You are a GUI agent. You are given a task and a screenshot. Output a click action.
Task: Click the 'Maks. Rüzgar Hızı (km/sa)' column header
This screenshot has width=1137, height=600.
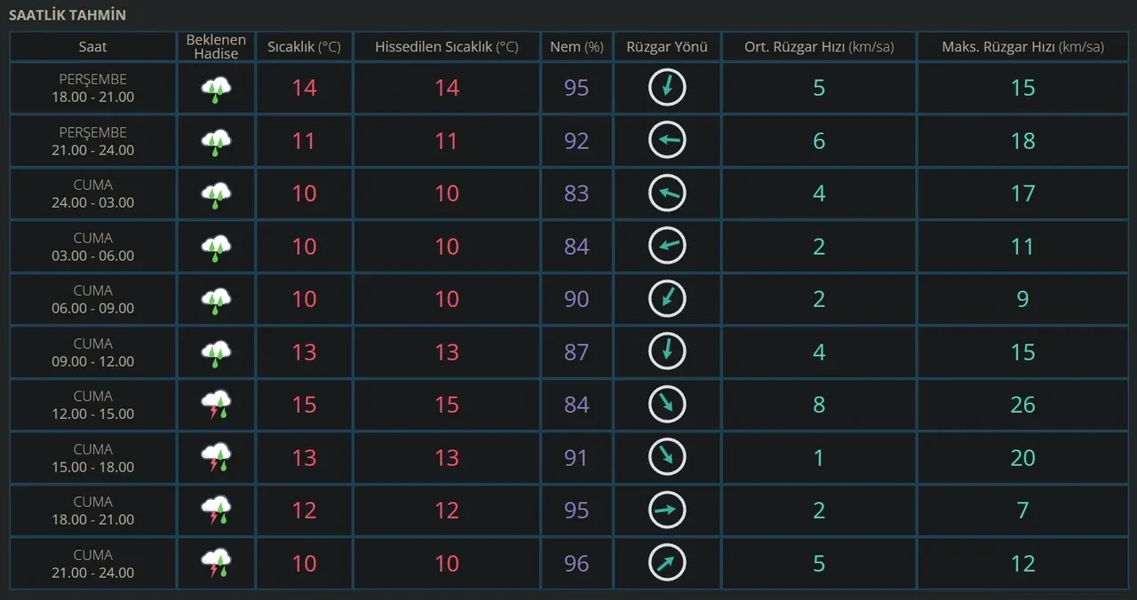(1023, 47)
